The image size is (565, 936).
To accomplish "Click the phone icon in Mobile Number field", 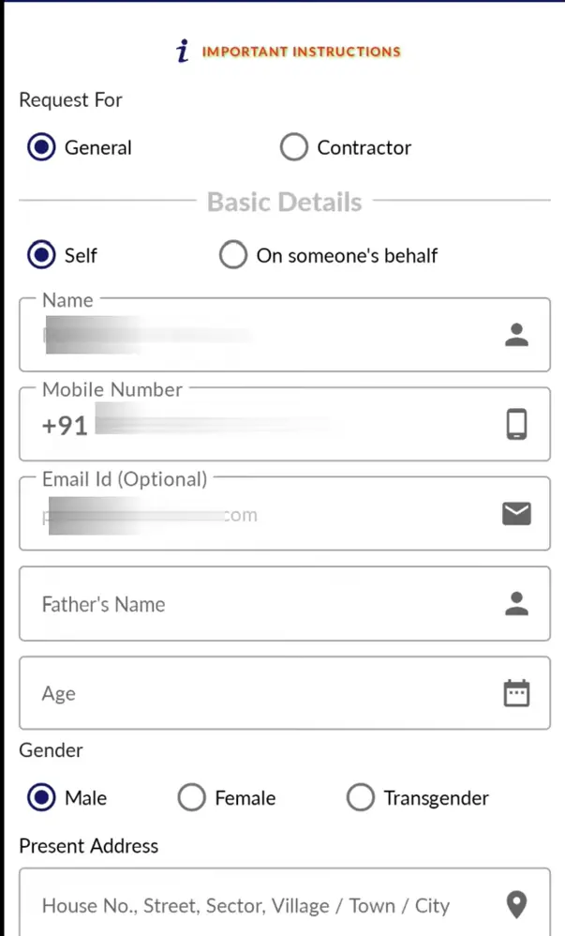I will point(516,425).
